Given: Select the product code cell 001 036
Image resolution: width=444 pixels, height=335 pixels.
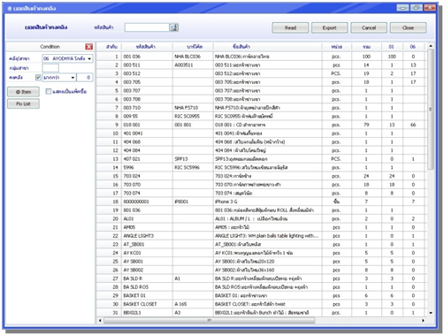Looking at the screenshot, I should pos(147,57).
